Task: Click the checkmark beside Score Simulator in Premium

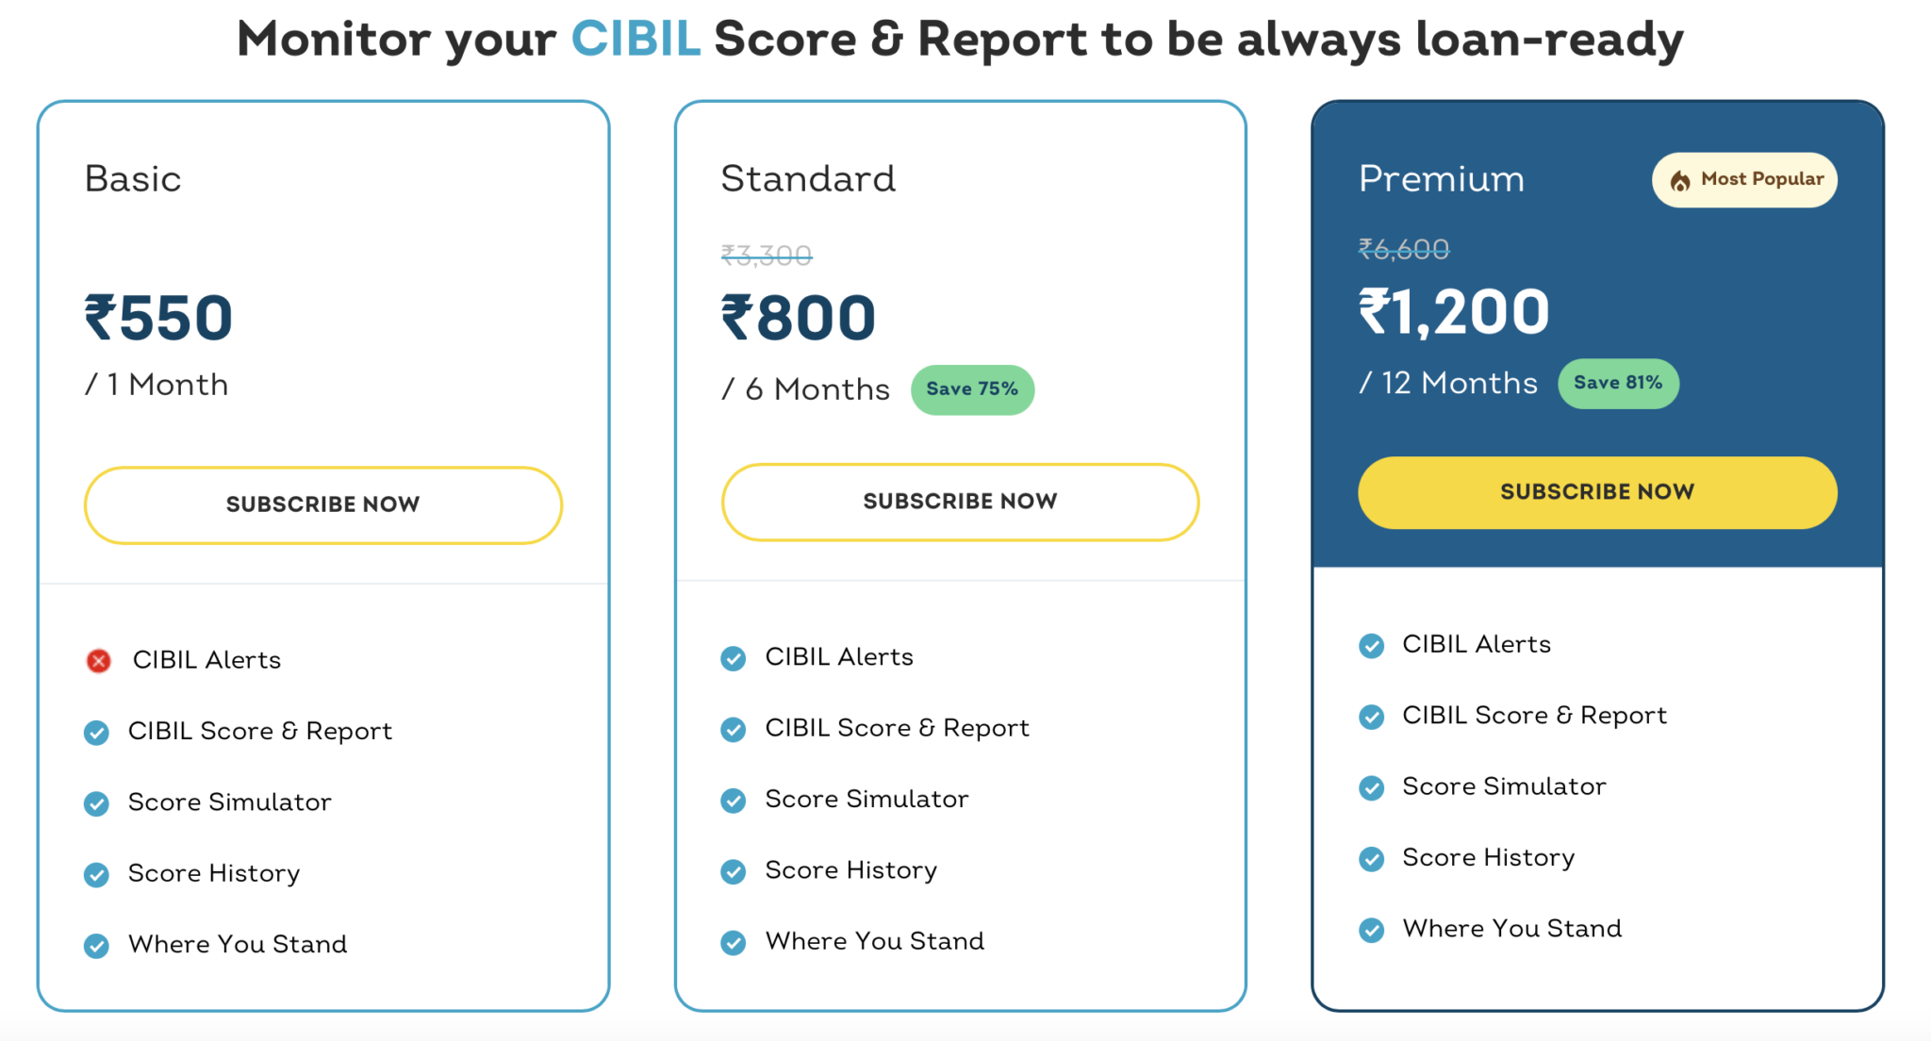Action: [x=1372, y=787]
